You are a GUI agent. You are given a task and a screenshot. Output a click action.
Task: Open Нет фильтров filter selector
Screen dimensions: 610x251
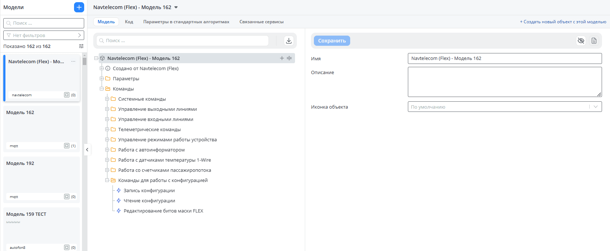click(x=44, y=35)
